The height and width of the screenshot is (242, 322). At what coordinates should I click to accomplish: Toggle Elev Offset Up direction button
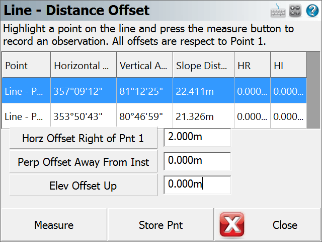tap(84, 186)
